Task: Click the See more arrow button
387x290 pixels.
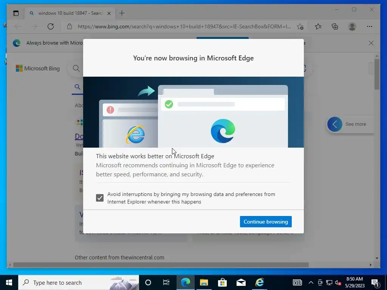Action: (x=335, y=124)
